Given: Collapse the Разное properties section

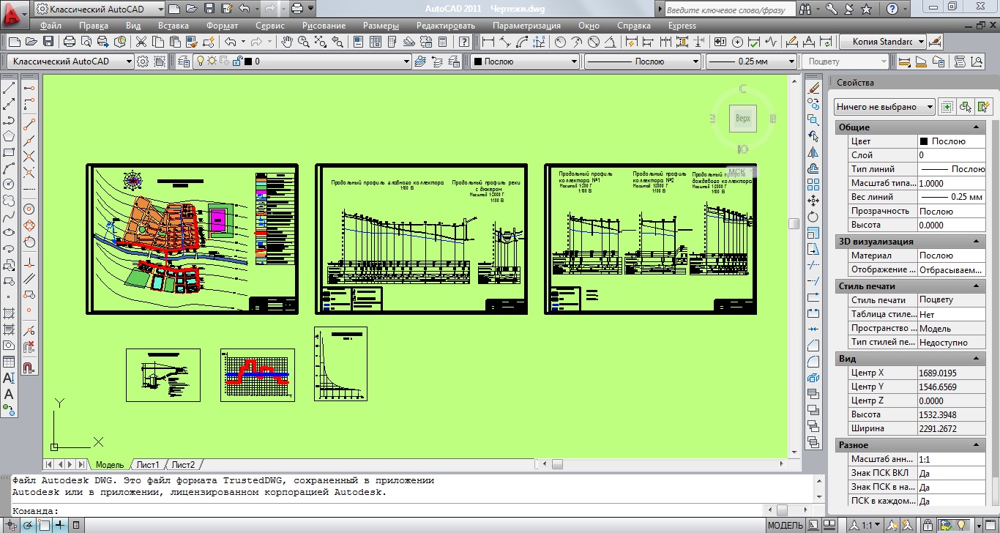Looking at the screenshot, I should pos(976,444).
